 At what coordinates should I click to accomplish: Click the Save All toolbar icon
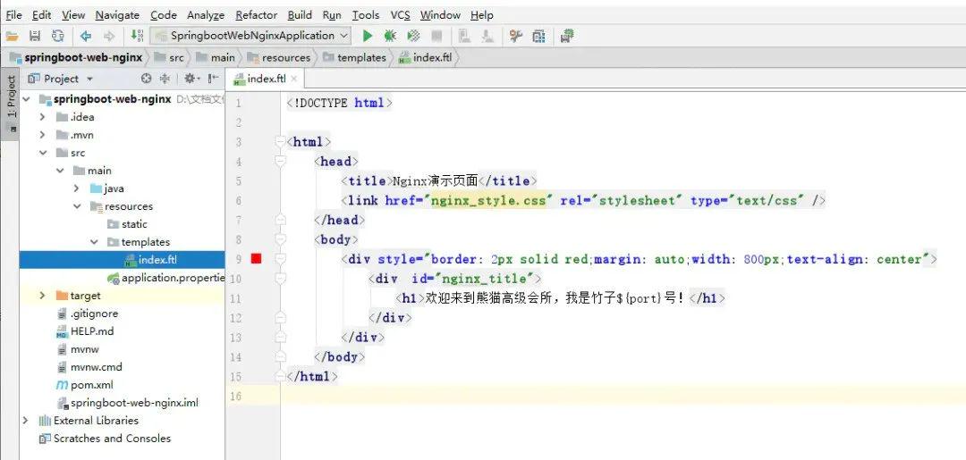[x=35, y=37]
